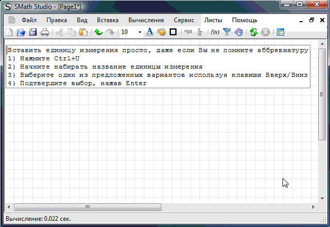Open the f(x) insert function dialog
Screen dimensions: 330x227
coord(215,32)
